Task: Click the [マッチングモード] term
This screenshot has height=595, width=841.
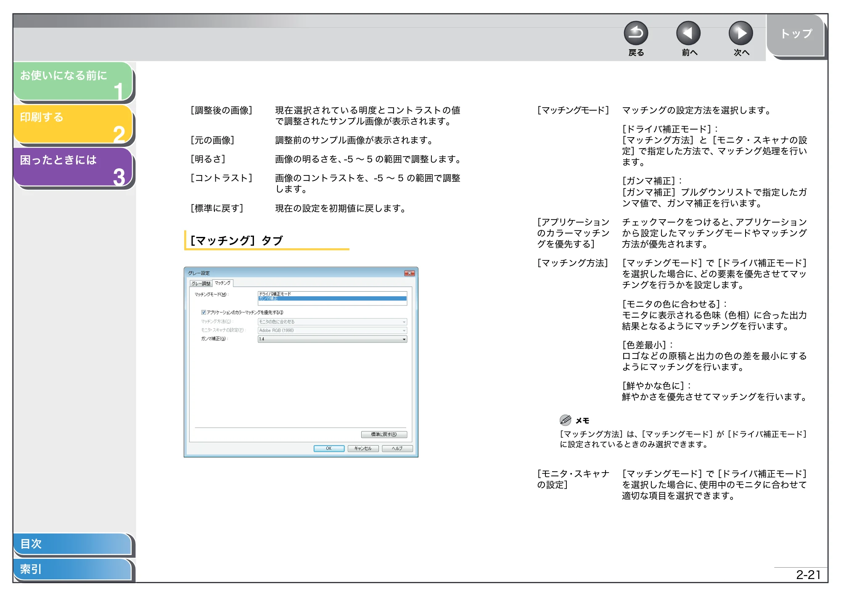Action: click(573, 110)
